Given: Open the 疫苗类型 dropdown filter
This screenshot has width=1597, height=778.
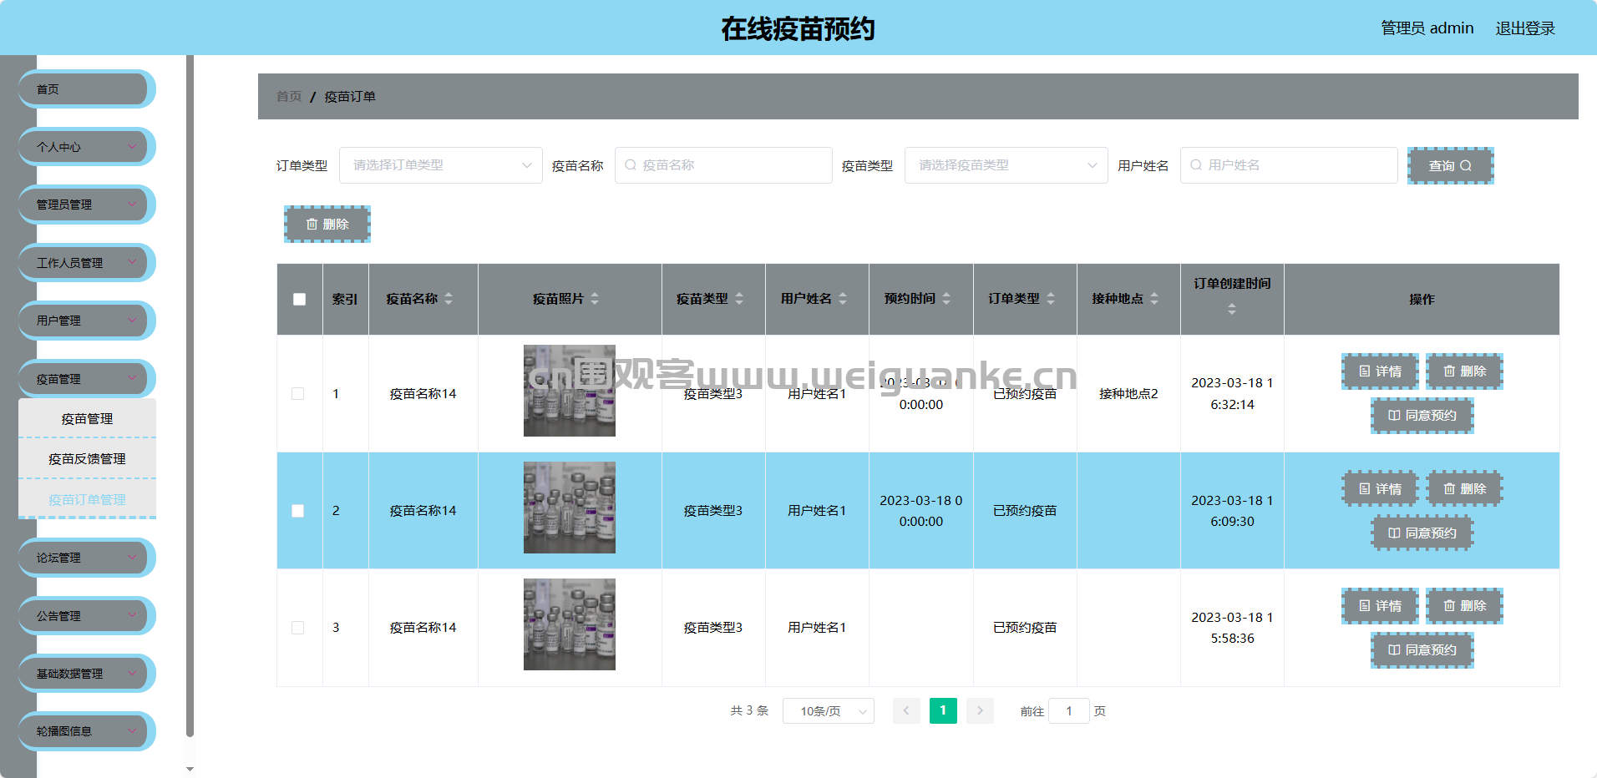Looking at the screenshot, I should pos(1006,165).
